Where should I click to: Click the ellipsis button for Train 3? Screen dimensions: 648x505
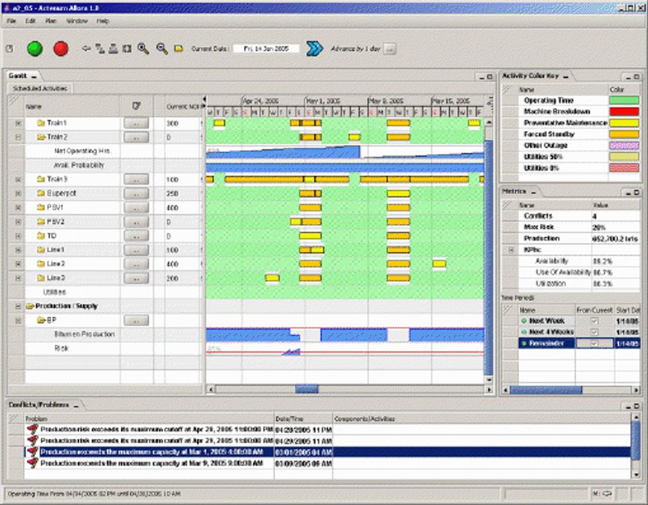136,179
